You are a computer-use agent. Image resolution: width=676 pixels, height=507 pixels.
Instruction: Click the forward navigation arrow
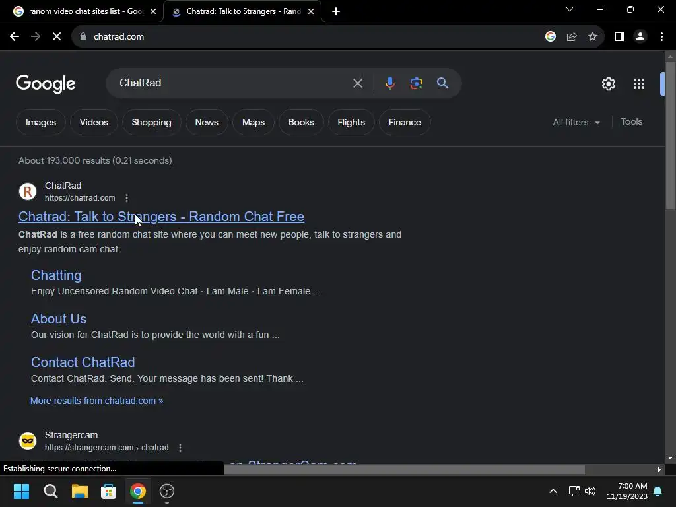click(36, 37)
